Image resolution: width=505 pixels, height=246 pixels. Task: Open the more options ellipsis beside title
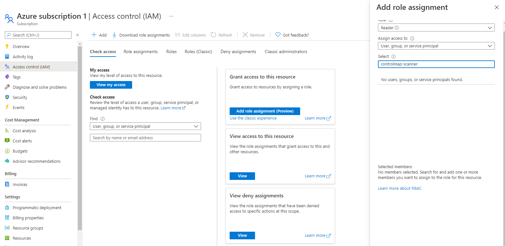171,16
